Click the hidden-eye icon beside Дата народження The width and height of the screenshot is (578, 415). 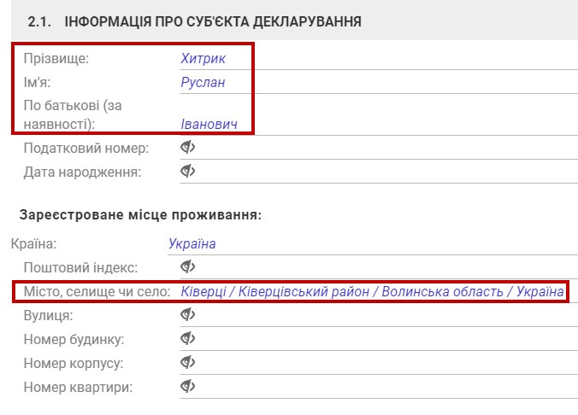click(188, 172)
